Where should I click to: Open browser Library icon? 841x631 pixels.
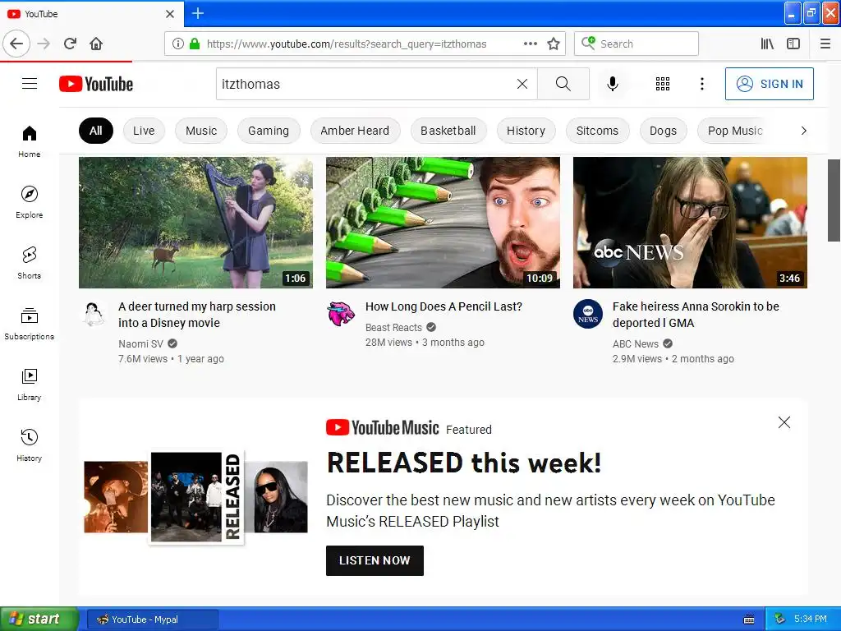coord(767,44)
